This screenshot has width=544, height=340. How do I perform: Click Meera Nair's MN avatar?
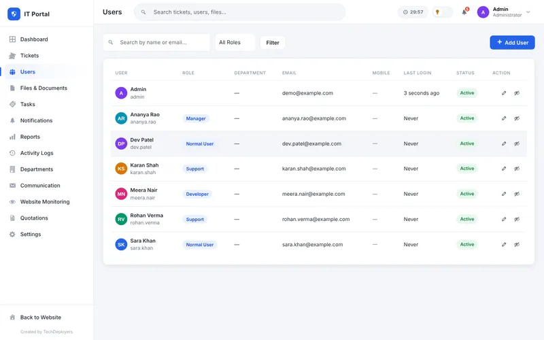[x=121, y=194]
